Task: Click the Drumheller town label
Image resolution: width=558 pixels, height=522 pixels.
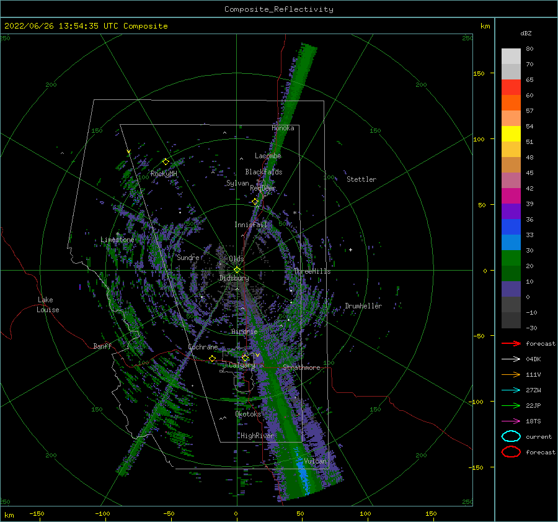Action: tap(363, 306)
